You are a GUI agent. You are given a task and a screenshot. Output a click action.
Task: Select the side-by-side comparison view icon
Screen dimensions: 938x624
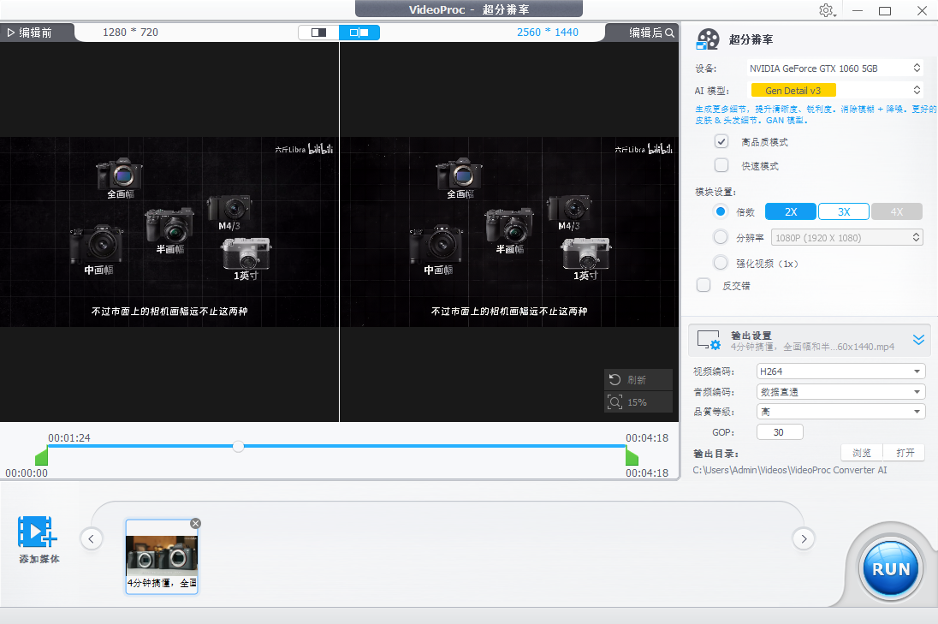click(361, 32)
